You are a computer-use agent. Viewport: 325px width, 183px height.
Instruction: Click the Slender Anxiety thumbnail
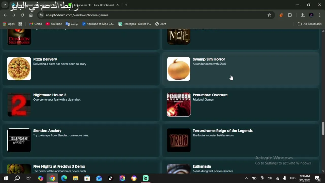coord(19,140)
